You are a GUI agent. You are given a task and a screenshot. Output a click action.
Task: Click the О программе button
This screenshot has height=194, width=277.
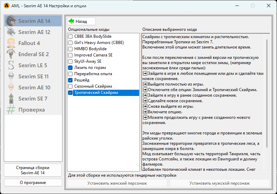pos(33,183)
